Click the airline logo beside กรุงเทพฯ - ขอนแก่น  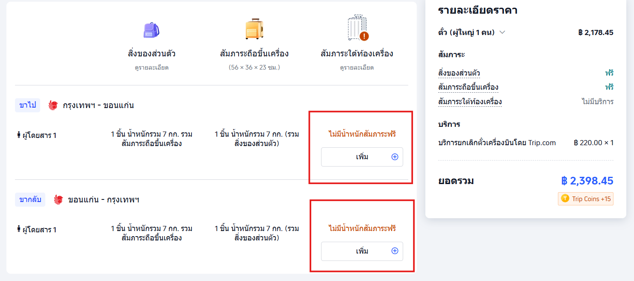pyautogui.click(x=53, y=105)
